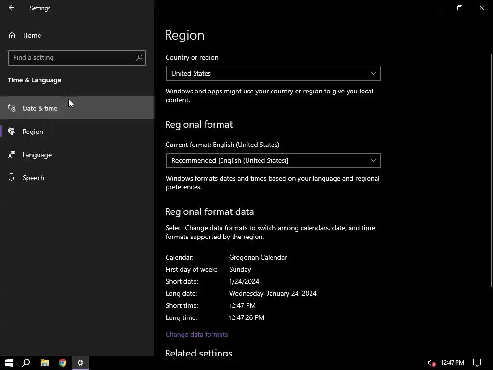This screenshot has height=370, width=493.
Task: Select the Short date value 1/24/2024
Action: (244, 281)
